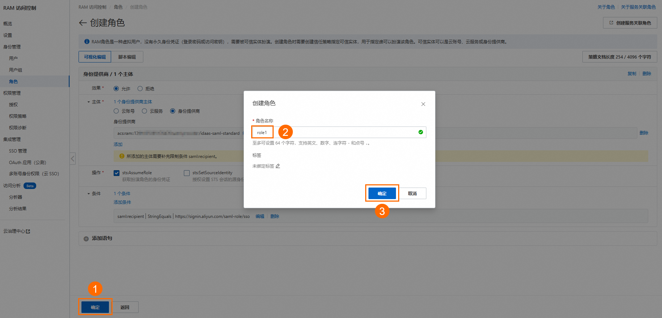The height and width of the screenshot is (318, 662).
Task: Click the 返回 button
Action: (125, 307)
